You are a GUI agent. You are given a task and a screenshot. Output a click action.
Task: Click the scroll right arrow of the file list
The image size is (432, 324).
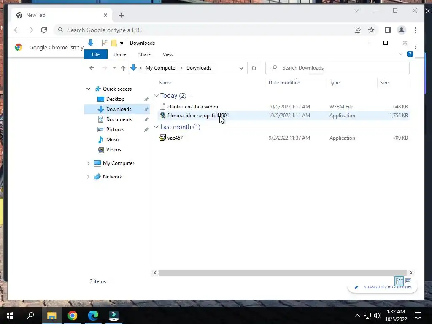[x=411, y=273]
